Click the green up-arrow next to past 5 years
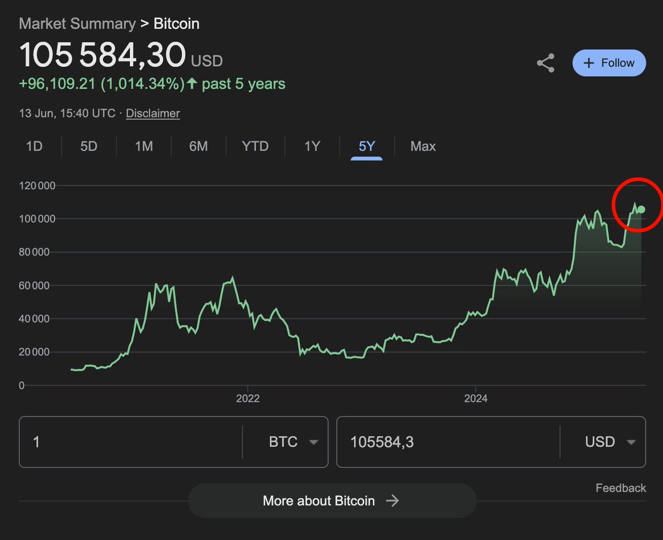 coord(192,84)
